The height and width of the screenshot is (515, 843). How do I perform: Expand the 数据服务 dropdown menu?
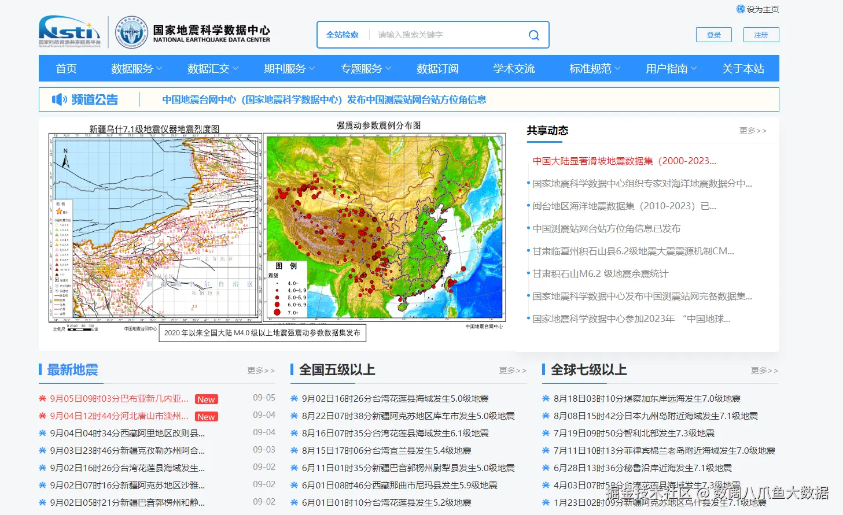pyautogui.click(x=137, y=68)
